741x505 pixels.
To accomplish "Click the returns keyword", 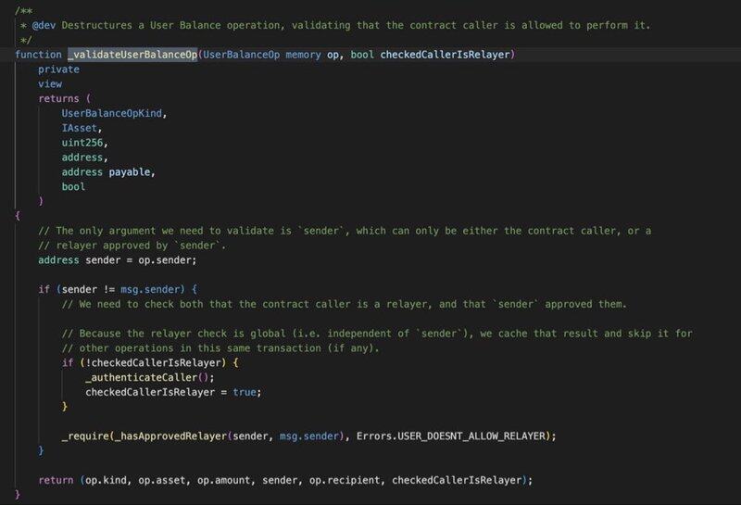I will coord(61,98).
